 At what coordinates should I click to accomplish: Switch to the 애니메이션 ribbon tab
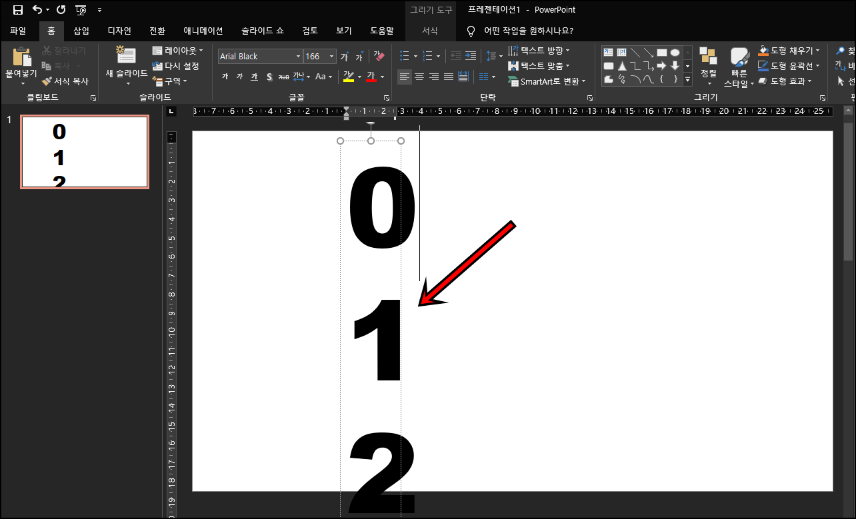[203, 31]
